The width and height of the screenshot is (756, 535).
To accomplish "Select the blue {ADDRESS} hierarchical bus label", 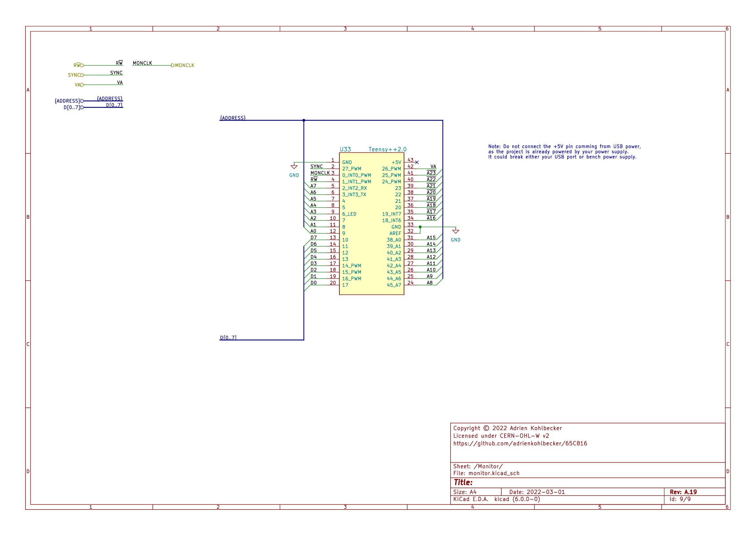I will point(69,101).
